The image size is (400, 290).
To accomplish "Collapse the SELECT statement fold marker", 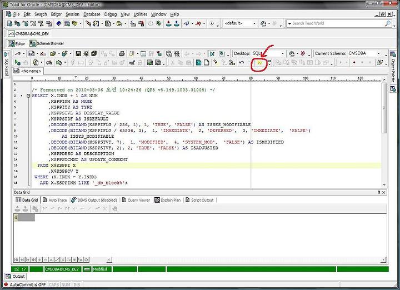I will click(28, 96).
